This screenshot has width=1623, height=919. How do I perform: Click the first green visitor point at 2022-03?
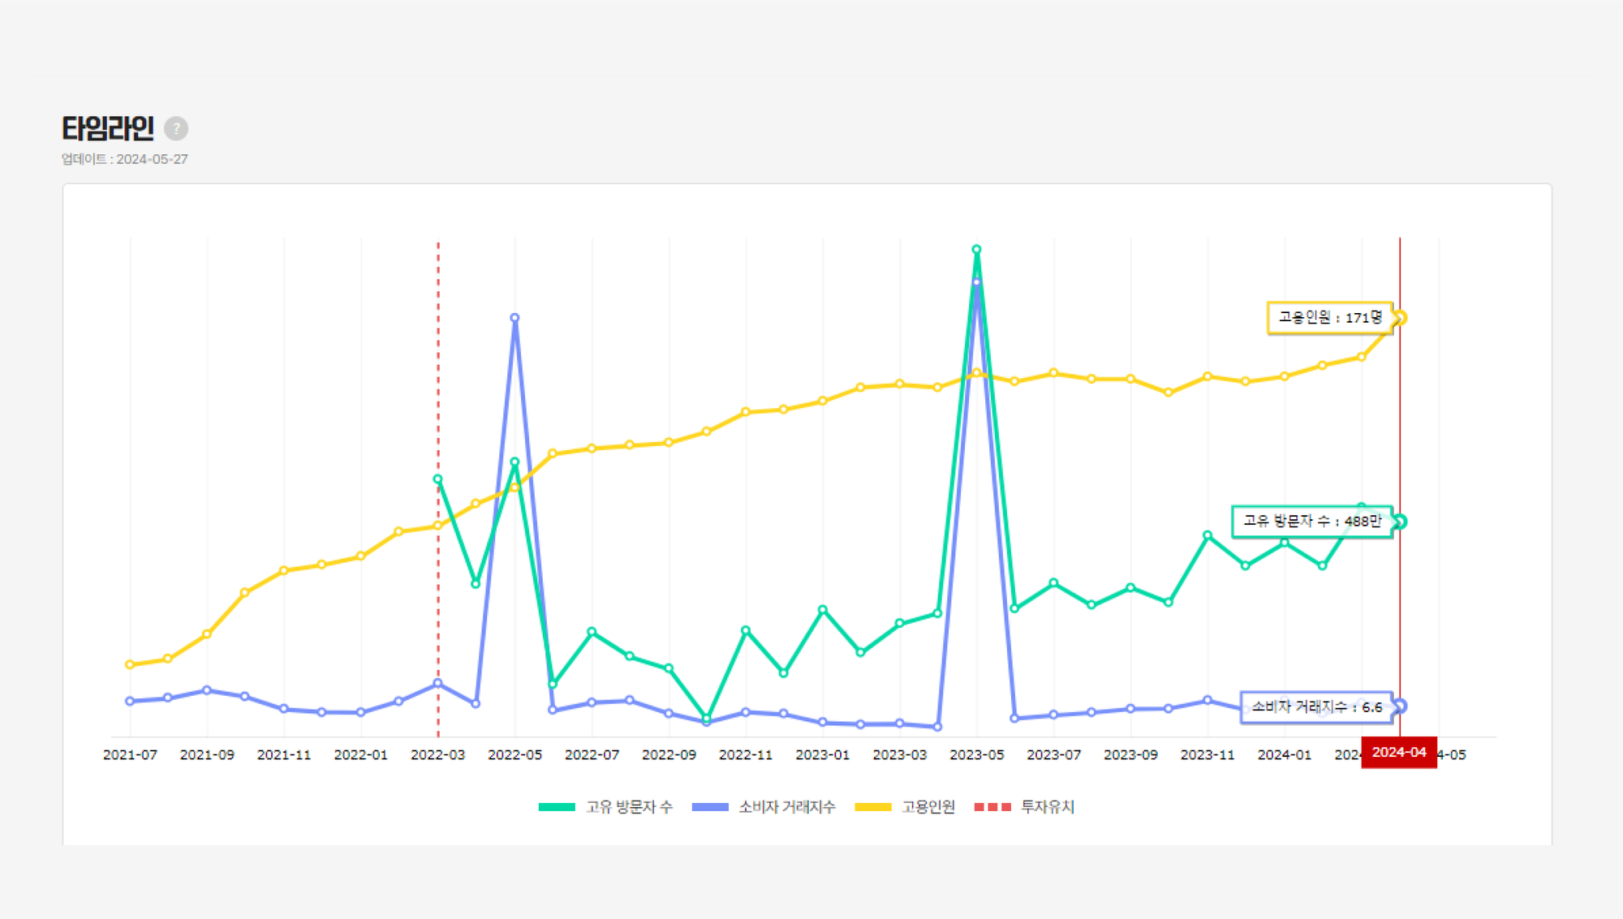click(437, 479)
